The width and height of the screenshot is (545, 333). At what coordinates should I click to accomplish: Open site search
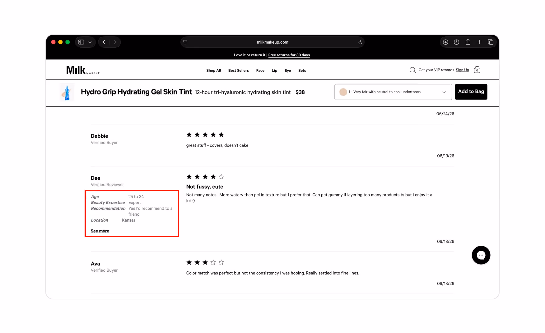tap(412, 70)
